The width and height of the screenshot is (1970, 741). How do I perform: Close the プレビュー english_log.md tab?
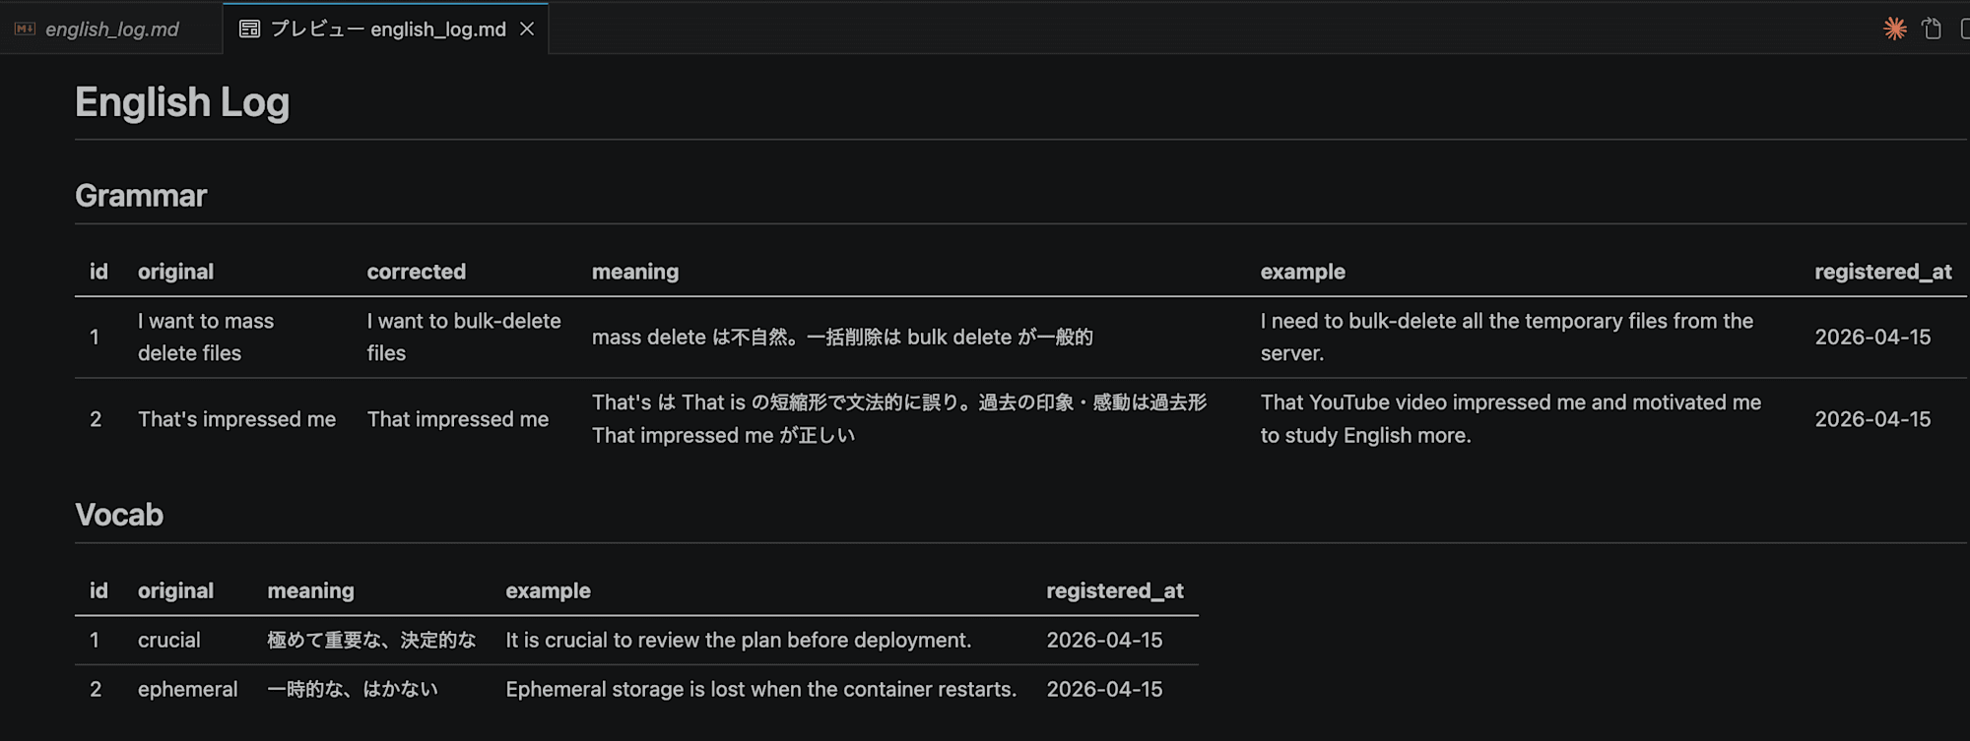[x=527, y=29]
